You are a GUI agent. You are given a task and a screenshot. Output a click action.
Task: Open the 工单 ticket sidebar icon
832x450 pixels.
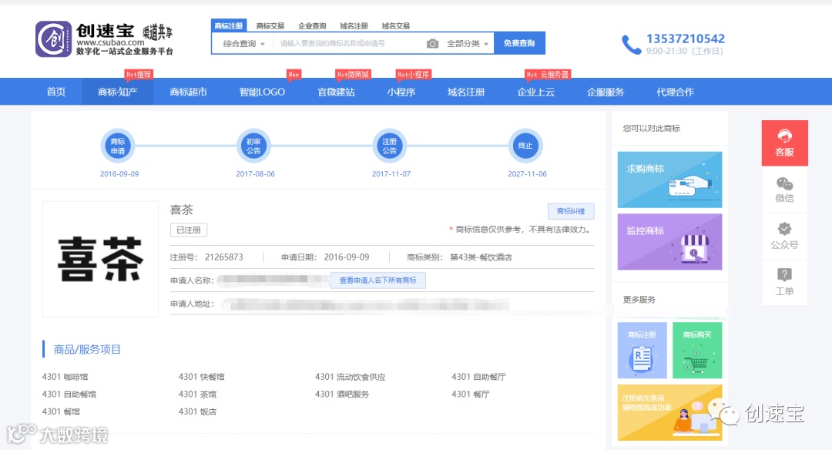coord(784,282)
